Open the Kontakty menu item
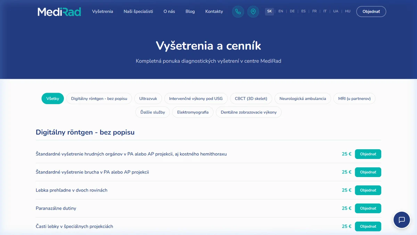 (x=214, y=11)
